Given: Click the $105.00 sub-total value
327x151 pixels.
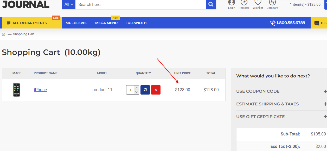Looking at the screenshot, I should pyautogui.click(x=318, y=134).
